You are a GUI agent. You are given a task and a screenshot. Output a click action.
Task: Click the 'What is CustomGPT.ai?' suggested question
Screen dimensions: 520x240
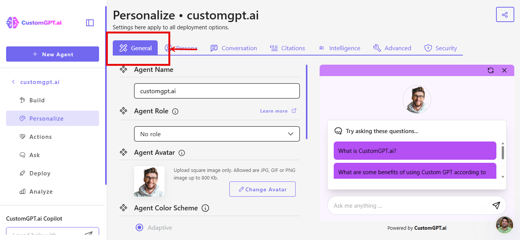(415, 151)
